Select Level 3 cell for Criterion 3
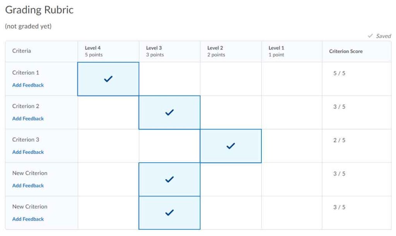 pos(169,146)
